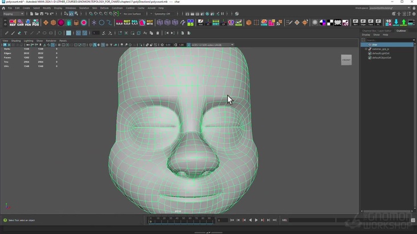
Task: Click the EXPORT arrow shelf icon
Action: click(404, 23)
